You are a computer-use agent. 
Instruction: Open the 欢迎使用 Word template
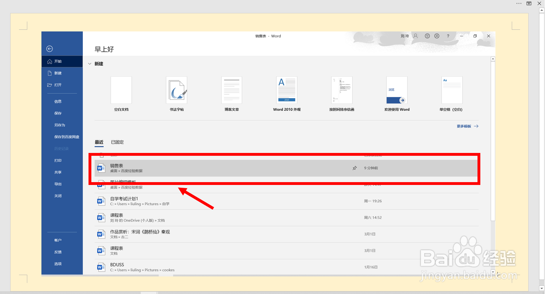[397, 90]
